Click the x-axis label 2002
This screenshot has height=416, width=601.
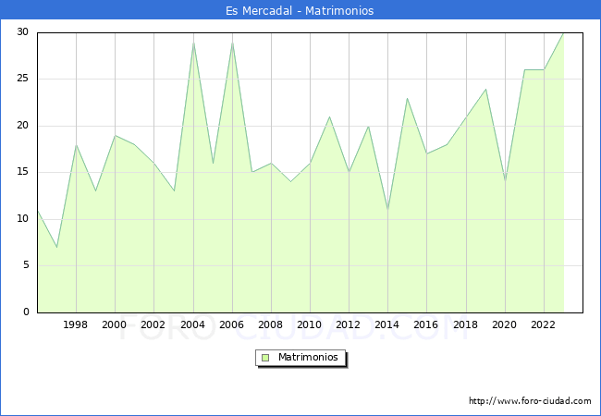(153, 324)
